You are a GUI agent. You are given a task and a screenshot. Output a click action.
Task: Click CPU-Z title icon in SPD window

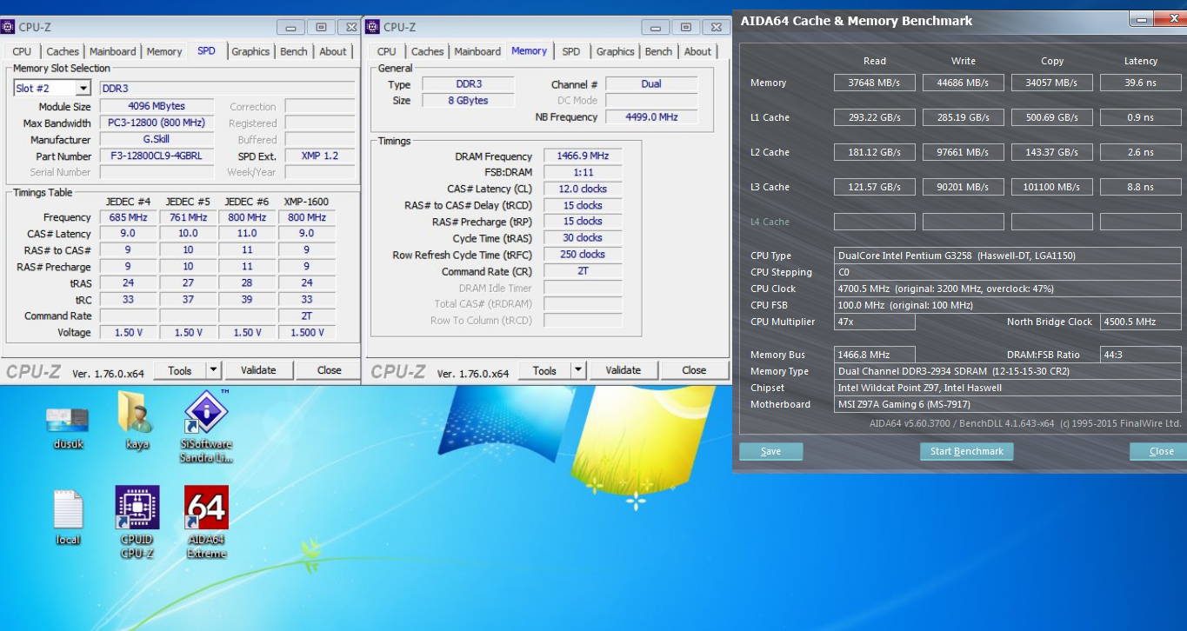(8, 27)
